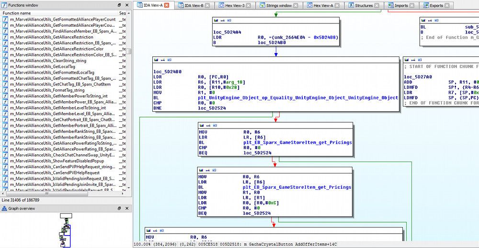
Task: Switch to the Imports tab
Action: coord(401,6)
